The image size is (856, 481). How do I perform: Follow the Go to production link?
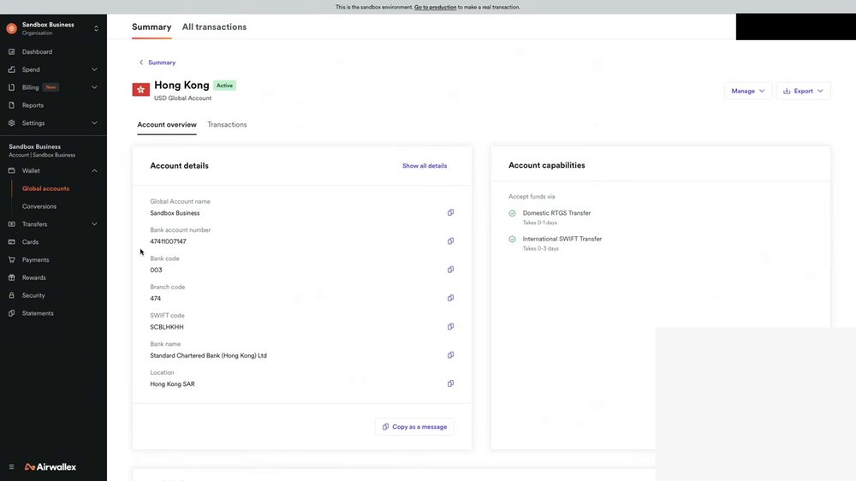point(435,7)
